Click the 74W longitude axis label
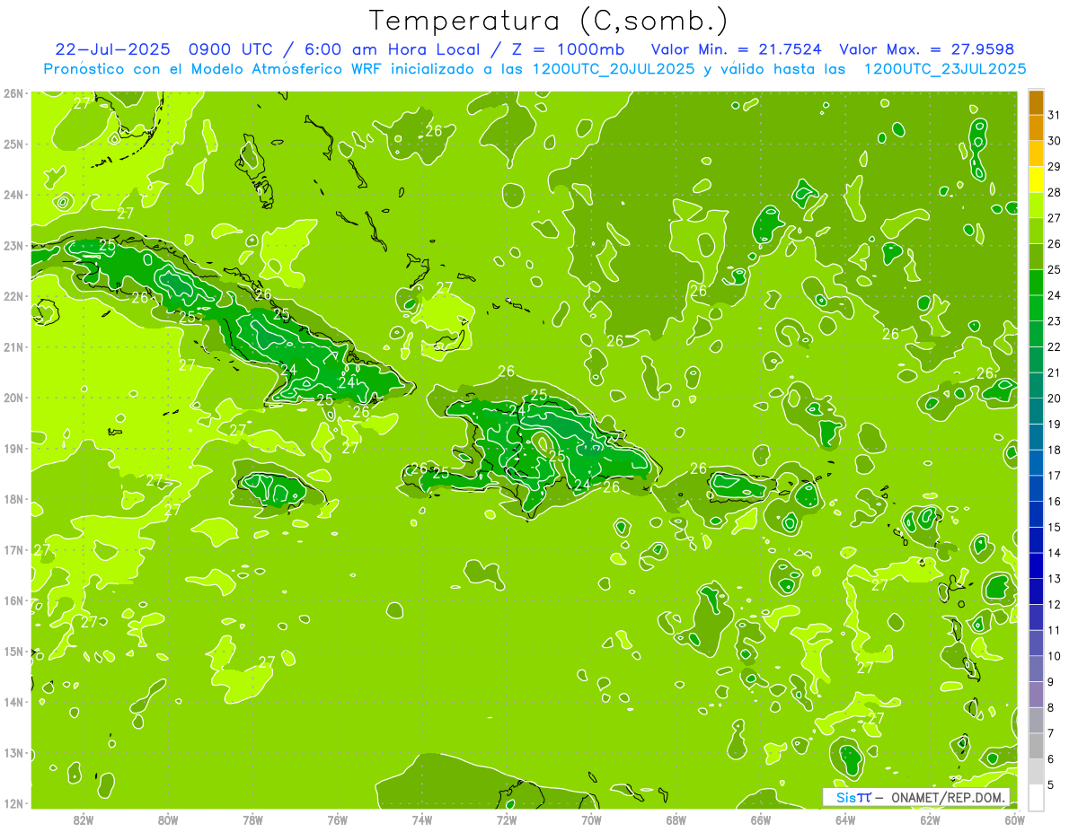The width and height of the screenshot is (1078, 832). (x=422, y=819)
